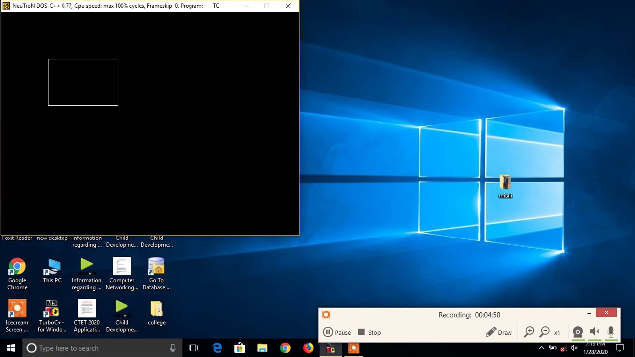Open network status tray icon
The image size is (635, 357).
click(563, 348)
